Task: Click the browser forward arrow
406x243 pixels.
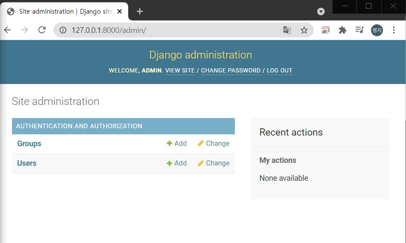Action: click(24, 30)
